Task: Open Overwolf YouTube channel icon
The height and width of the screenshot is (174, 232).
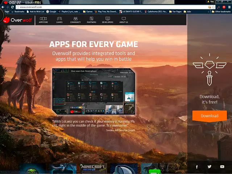Action: 222,167
